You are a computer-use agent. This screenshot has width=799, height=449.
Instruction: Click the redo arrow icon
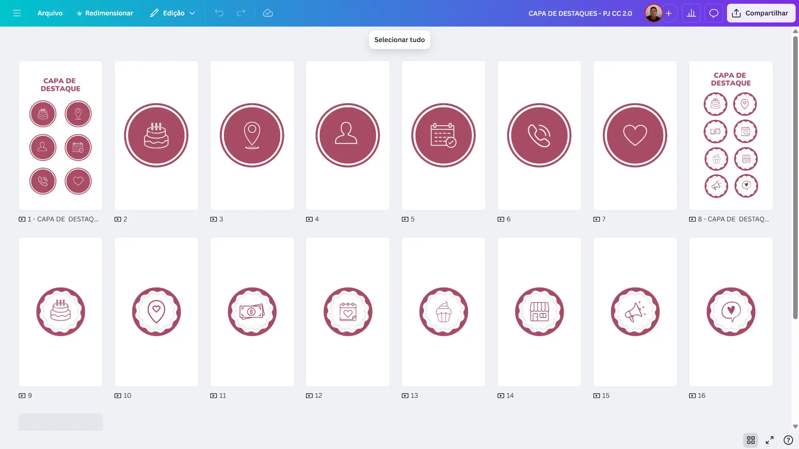[x=241, y=13]
